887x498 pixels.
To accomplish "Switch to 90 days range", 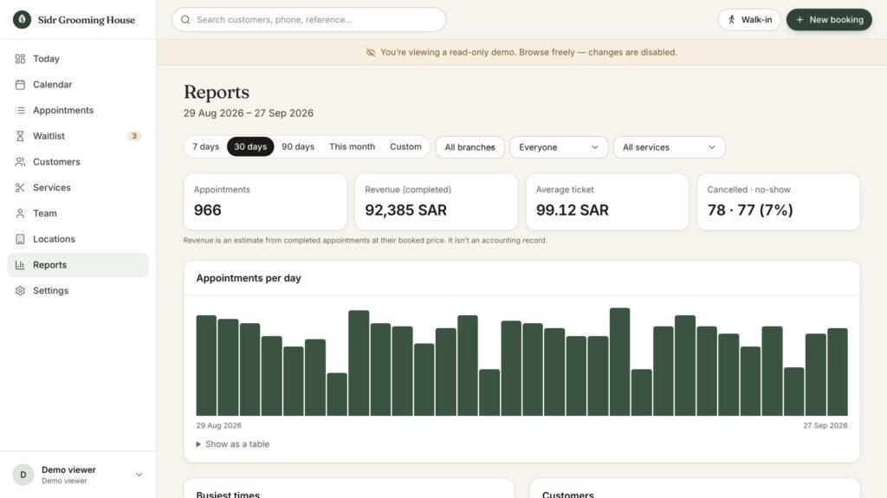I will (298, 146).
